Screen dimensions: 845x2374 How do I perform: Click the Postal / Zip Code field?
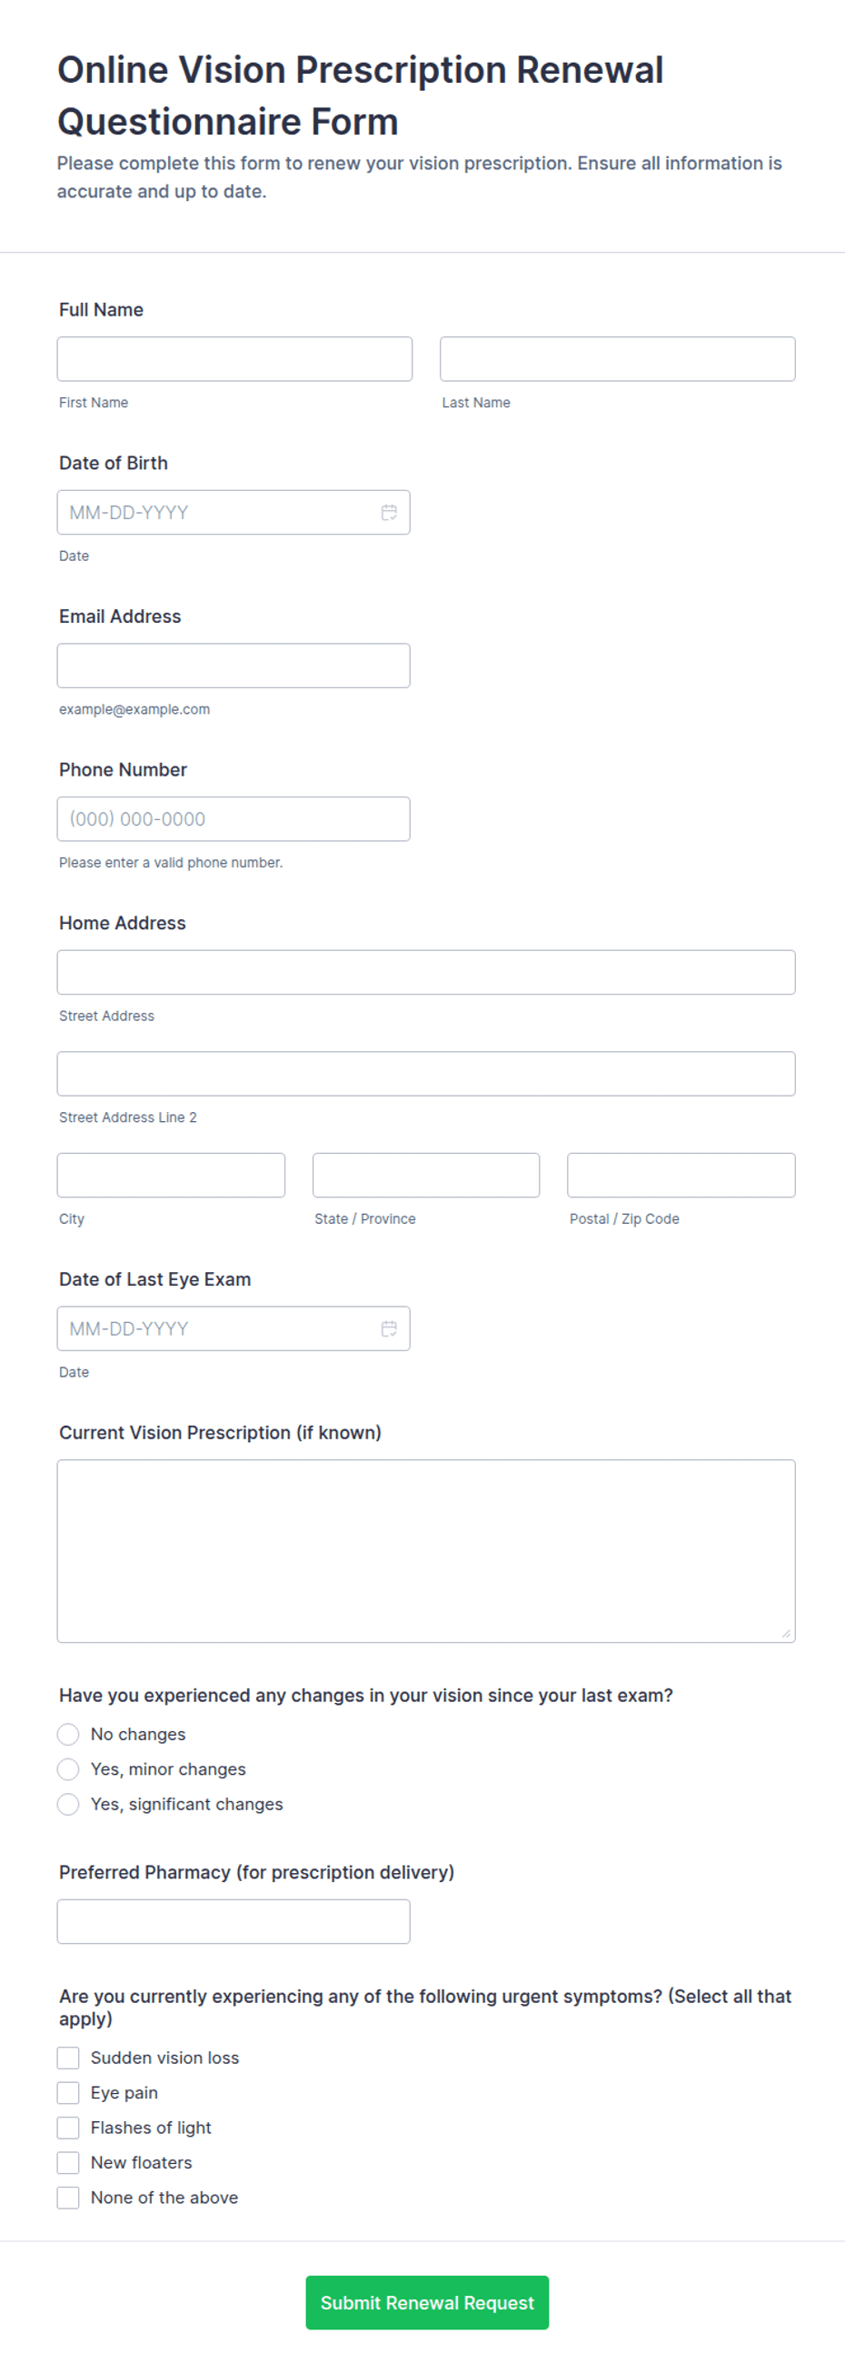pos(681,1176)
